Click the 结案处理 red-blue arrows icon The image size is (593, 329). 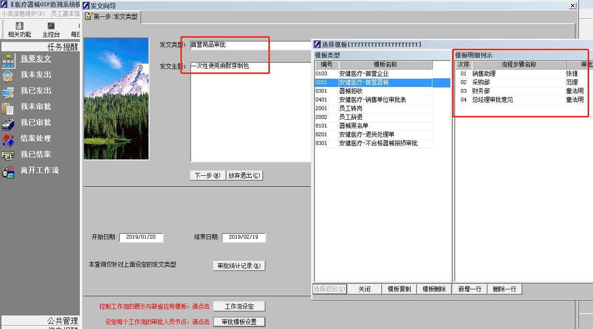[8, 140]
